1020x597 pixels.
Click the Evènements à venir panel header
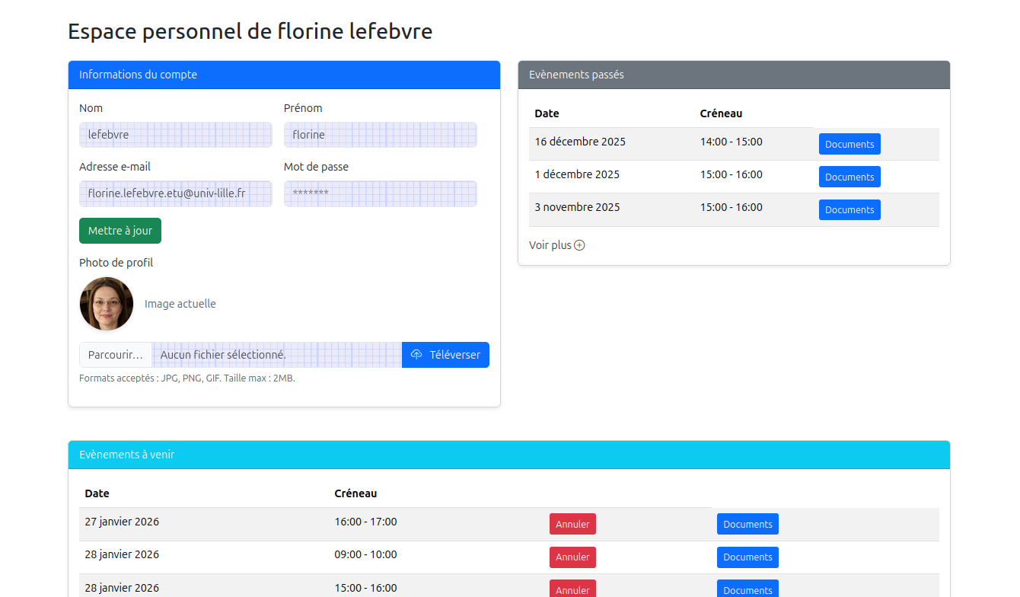click(x=508, y=455)
